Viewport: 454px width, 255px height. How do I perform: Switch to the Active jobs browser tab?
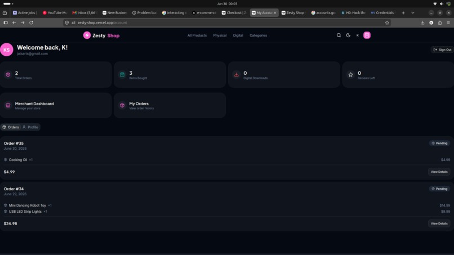(x=25, y=13)
